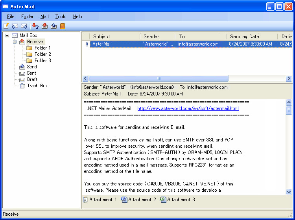Click the right arrow of mail list scrollbar

point(289,78)
